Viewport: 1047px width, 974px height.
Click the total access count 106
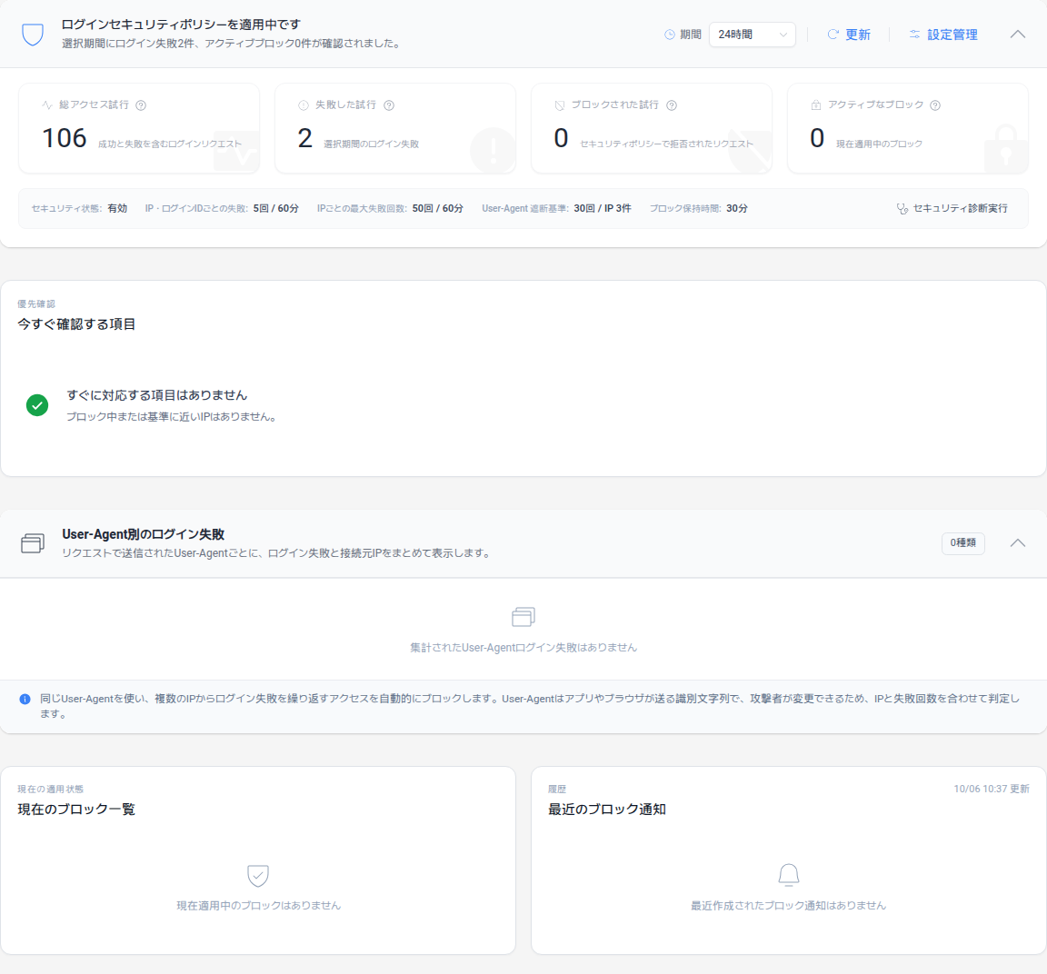65,138
